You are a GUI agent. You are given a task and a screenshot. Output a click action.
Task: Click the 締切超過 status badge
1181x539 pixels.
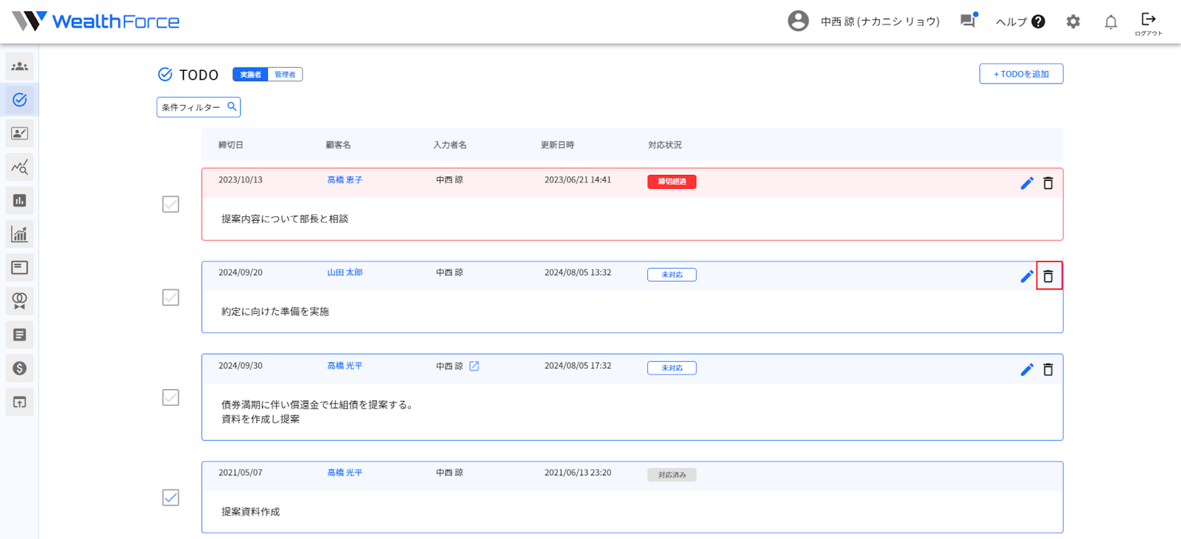click(672, 182)
